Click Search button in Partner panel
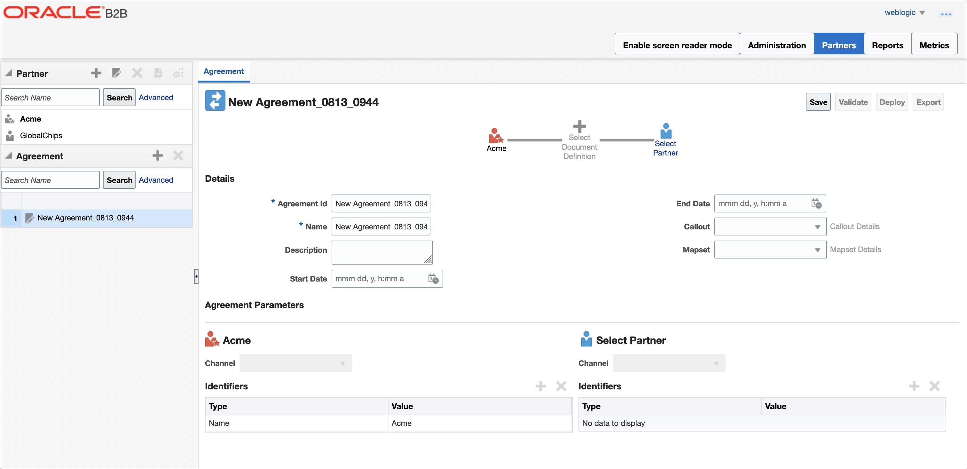 coord(119,98)
